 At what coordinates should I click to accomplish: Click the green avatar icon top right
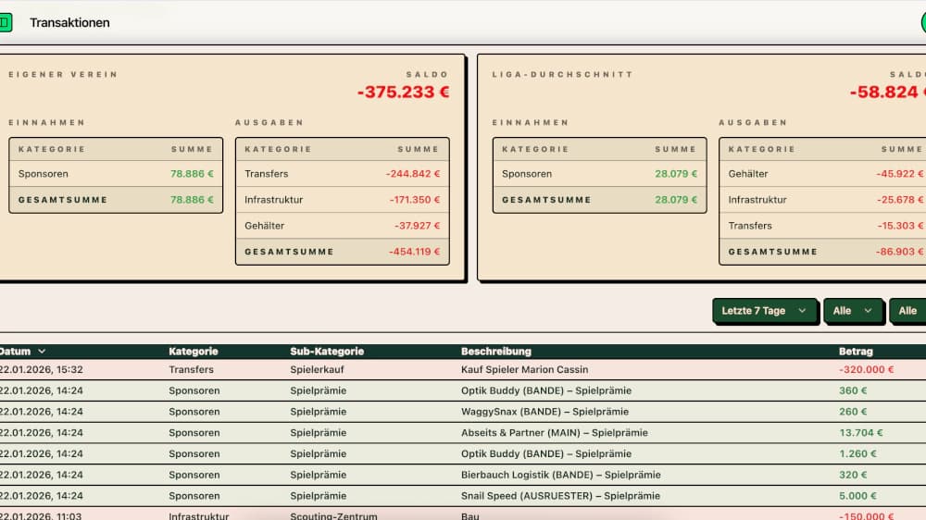920,22
